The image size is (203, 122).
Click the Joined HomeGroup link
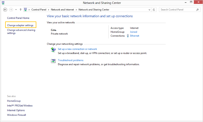[x=134, y=32]
